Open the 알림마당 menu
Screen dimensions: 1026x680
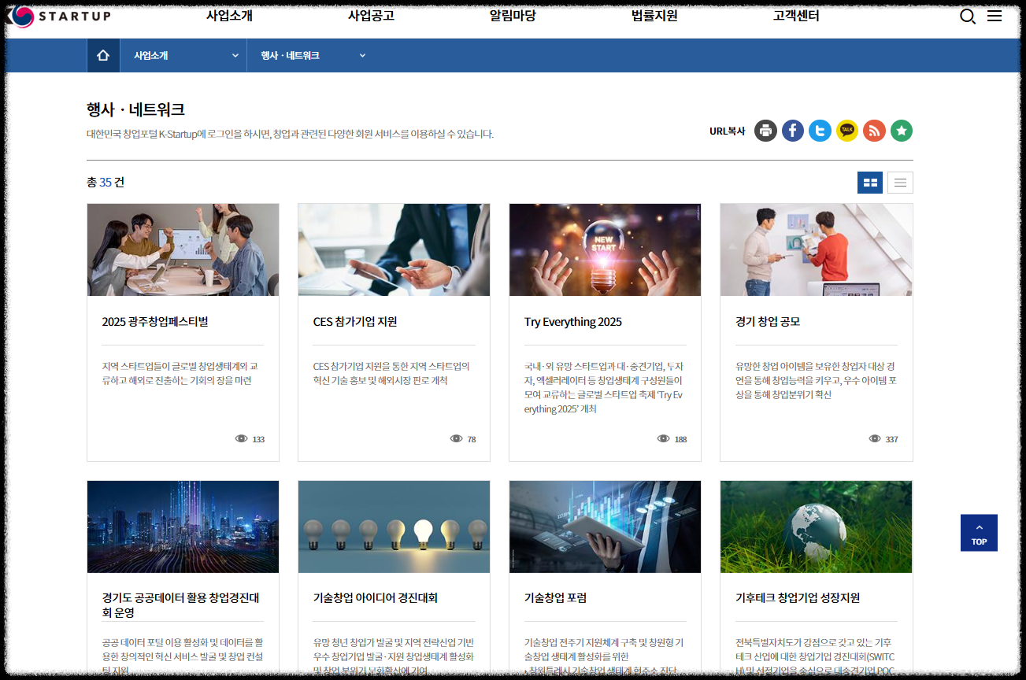[513, 15]
